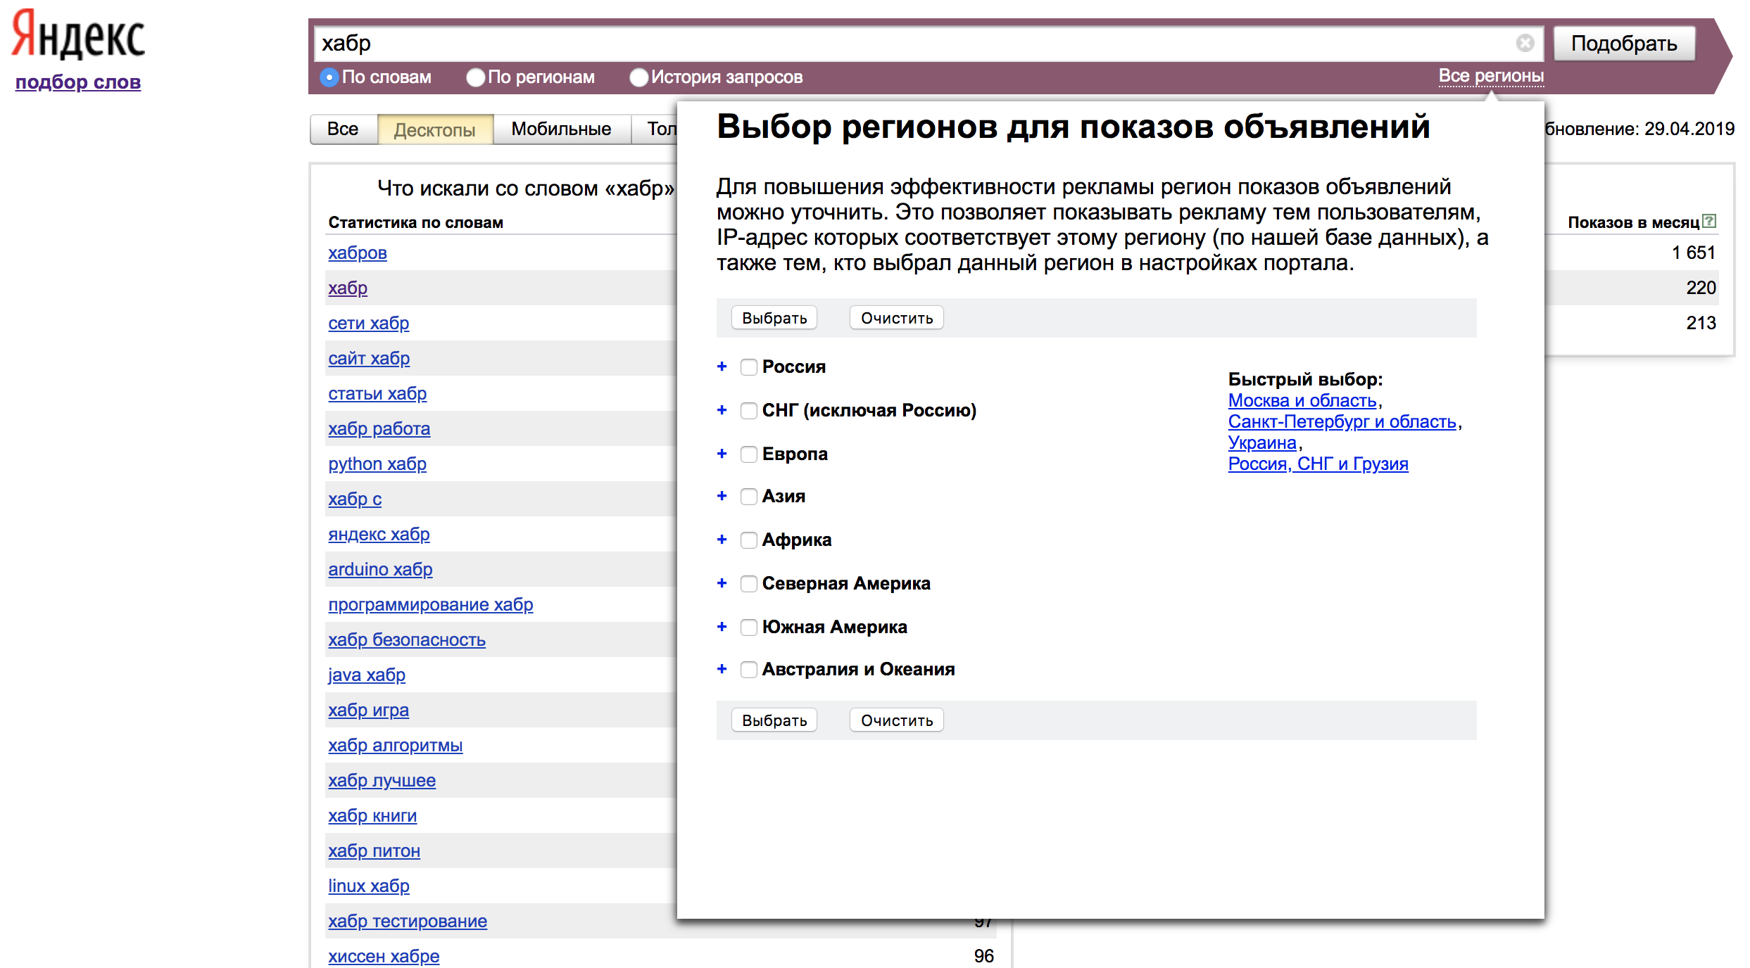Click the 1 651 value in Показов в месяц

[1694, 253]
